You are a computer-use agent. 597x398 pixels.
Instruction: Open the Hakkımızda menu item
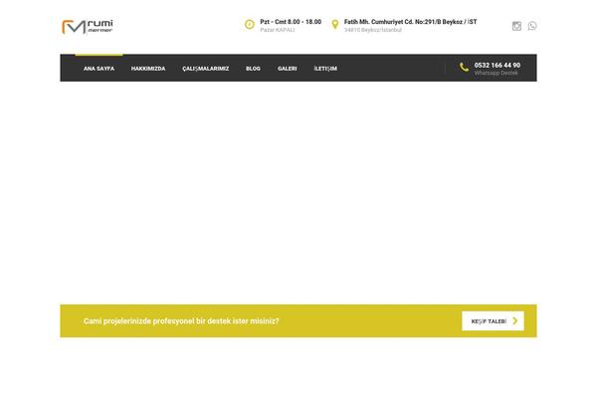[x=148, y=69]
